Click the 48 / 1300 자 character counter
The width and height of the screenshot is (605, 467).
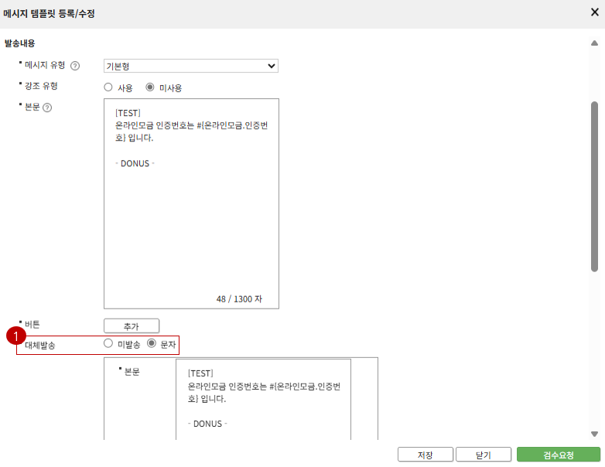238,298
